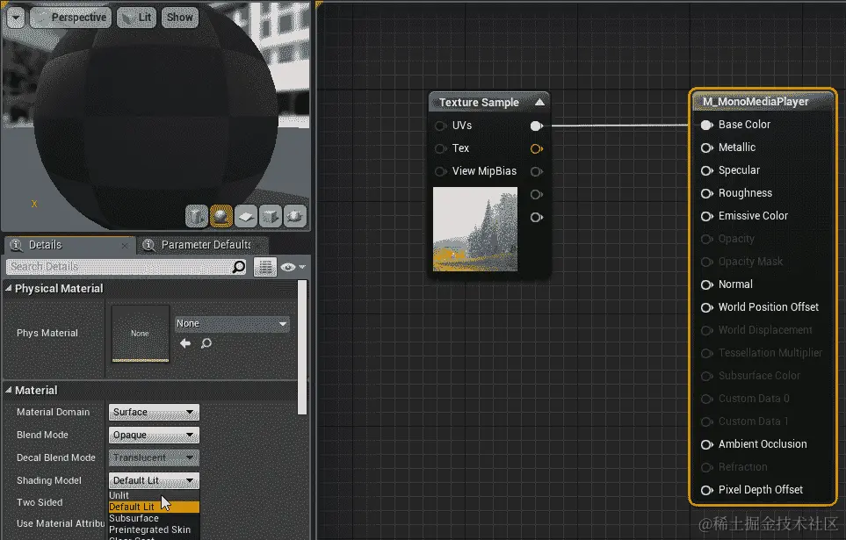Click the bottom output pin of Texture Sample
846x540 pixels.
pos(536,217)
